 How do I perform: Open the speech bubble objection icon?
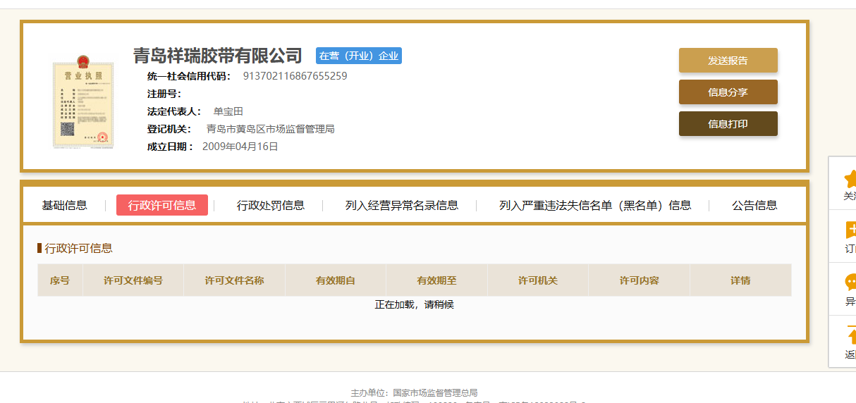point(850,283)
